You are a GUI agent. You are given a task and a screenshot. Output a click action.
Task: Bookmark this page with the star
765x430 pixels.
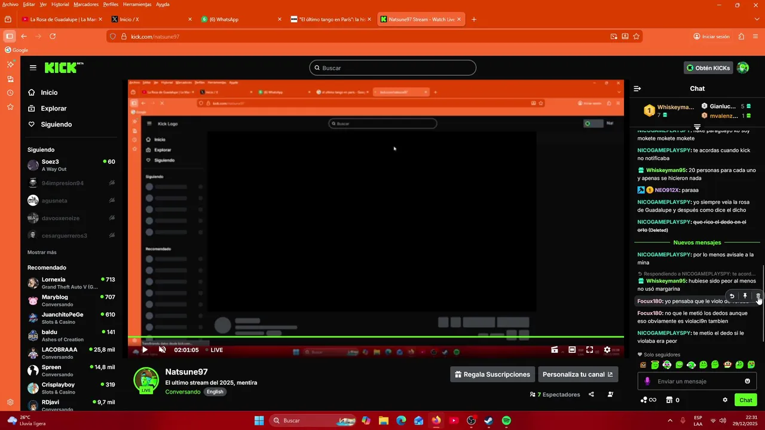coord(637,36)
